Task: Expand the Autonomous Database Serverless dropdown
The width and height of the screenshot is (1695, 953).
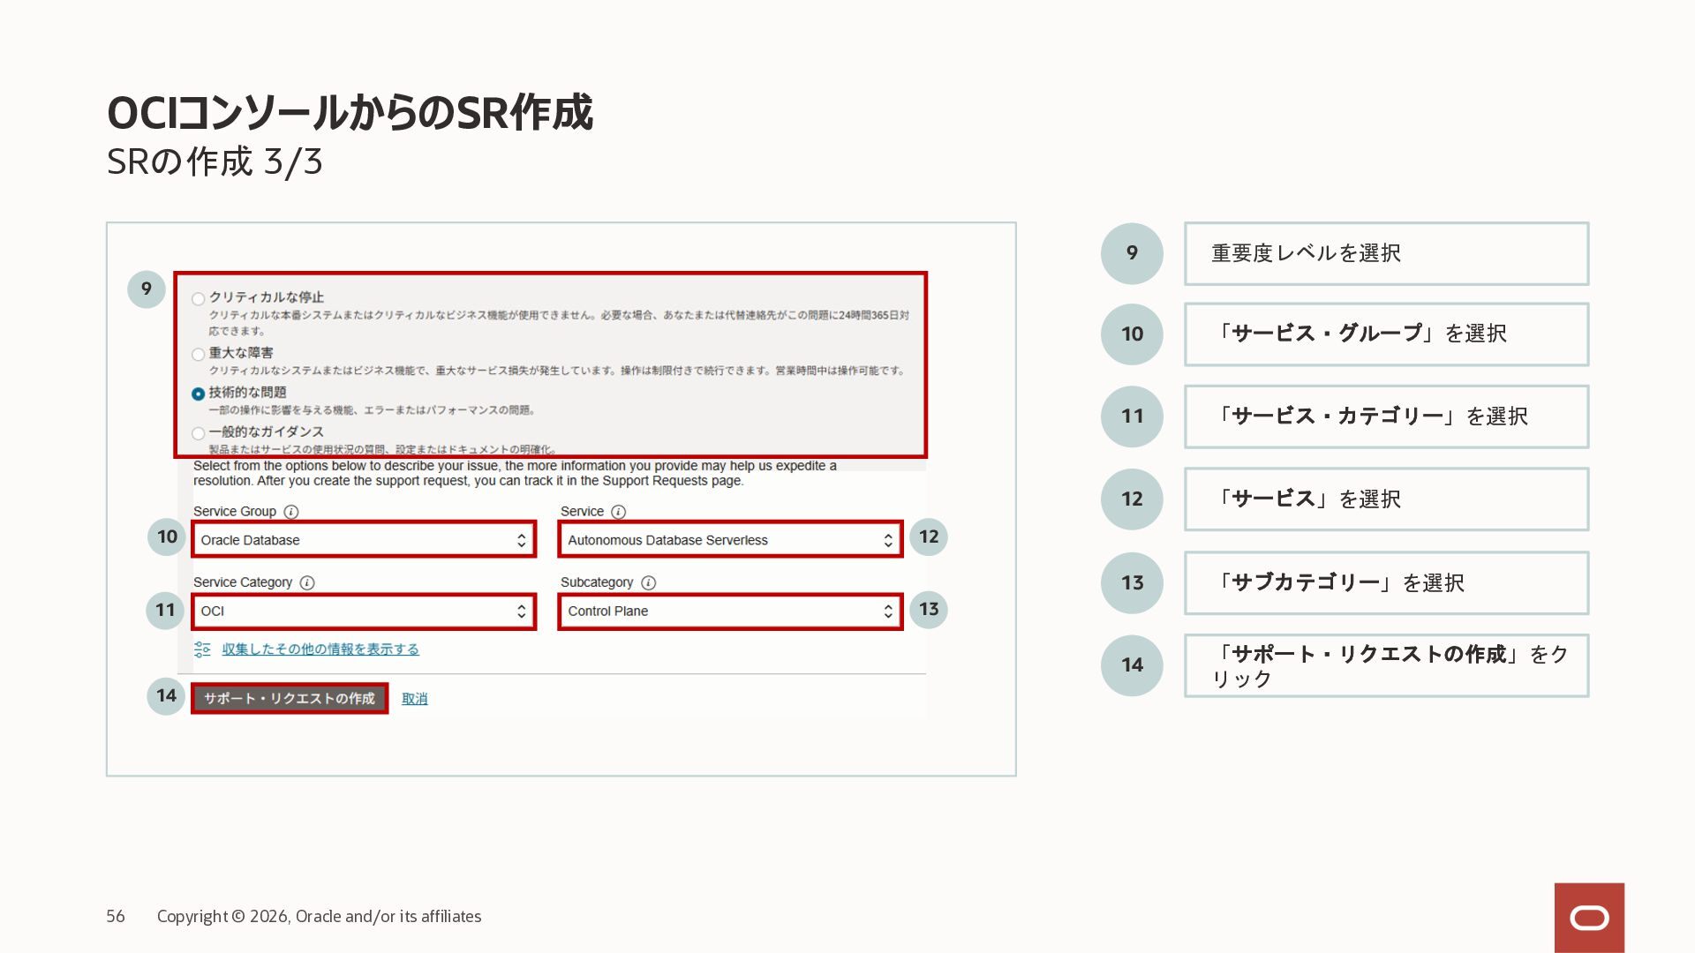Action: coord(729,540)
